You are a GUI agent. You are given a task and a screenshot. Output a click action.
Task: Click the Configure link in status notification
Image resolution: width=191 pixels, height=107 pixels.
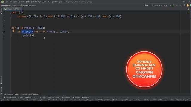pyautogui.click(x=130, y=100)
